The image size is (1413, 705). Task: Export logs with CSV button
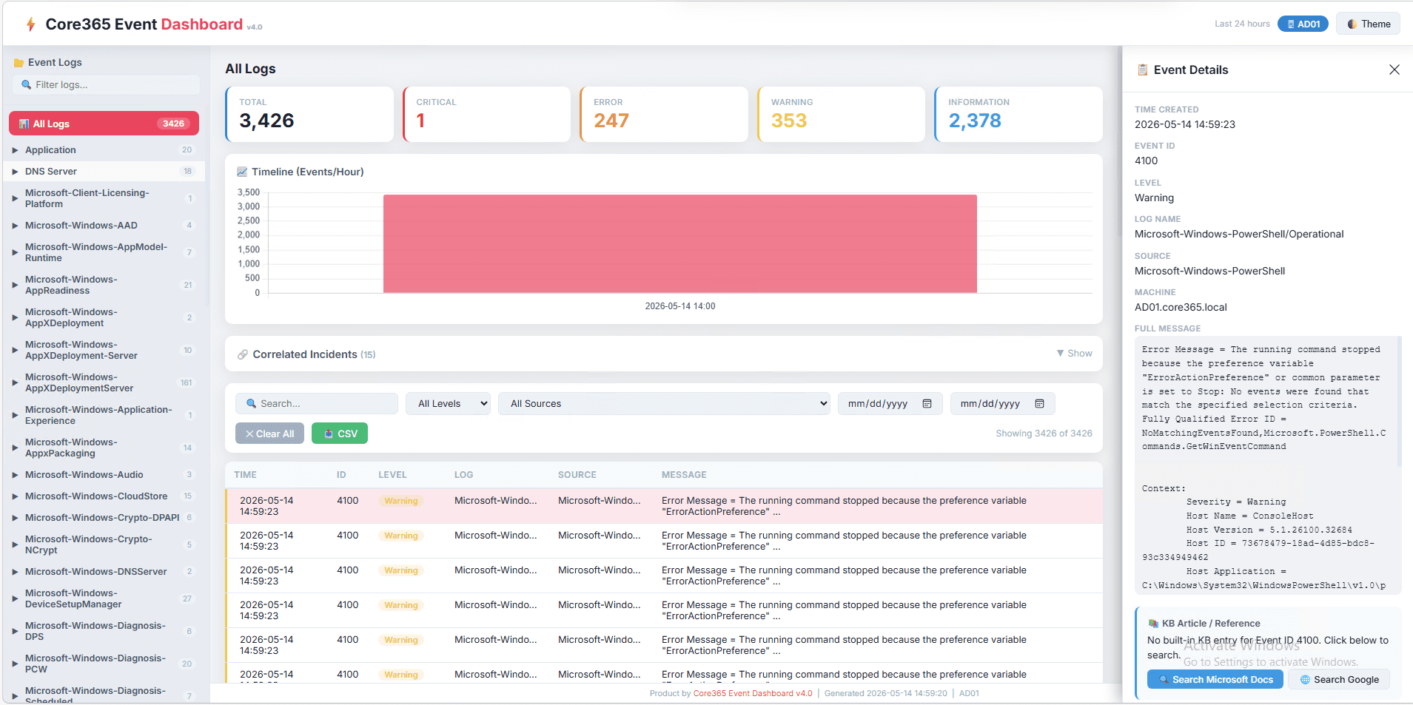click(x=340, y=434)
